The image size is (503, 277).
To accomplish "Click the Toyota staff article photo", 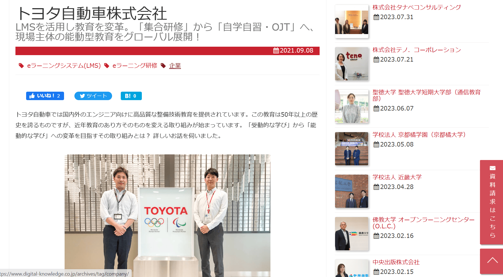I will (167, 216).
